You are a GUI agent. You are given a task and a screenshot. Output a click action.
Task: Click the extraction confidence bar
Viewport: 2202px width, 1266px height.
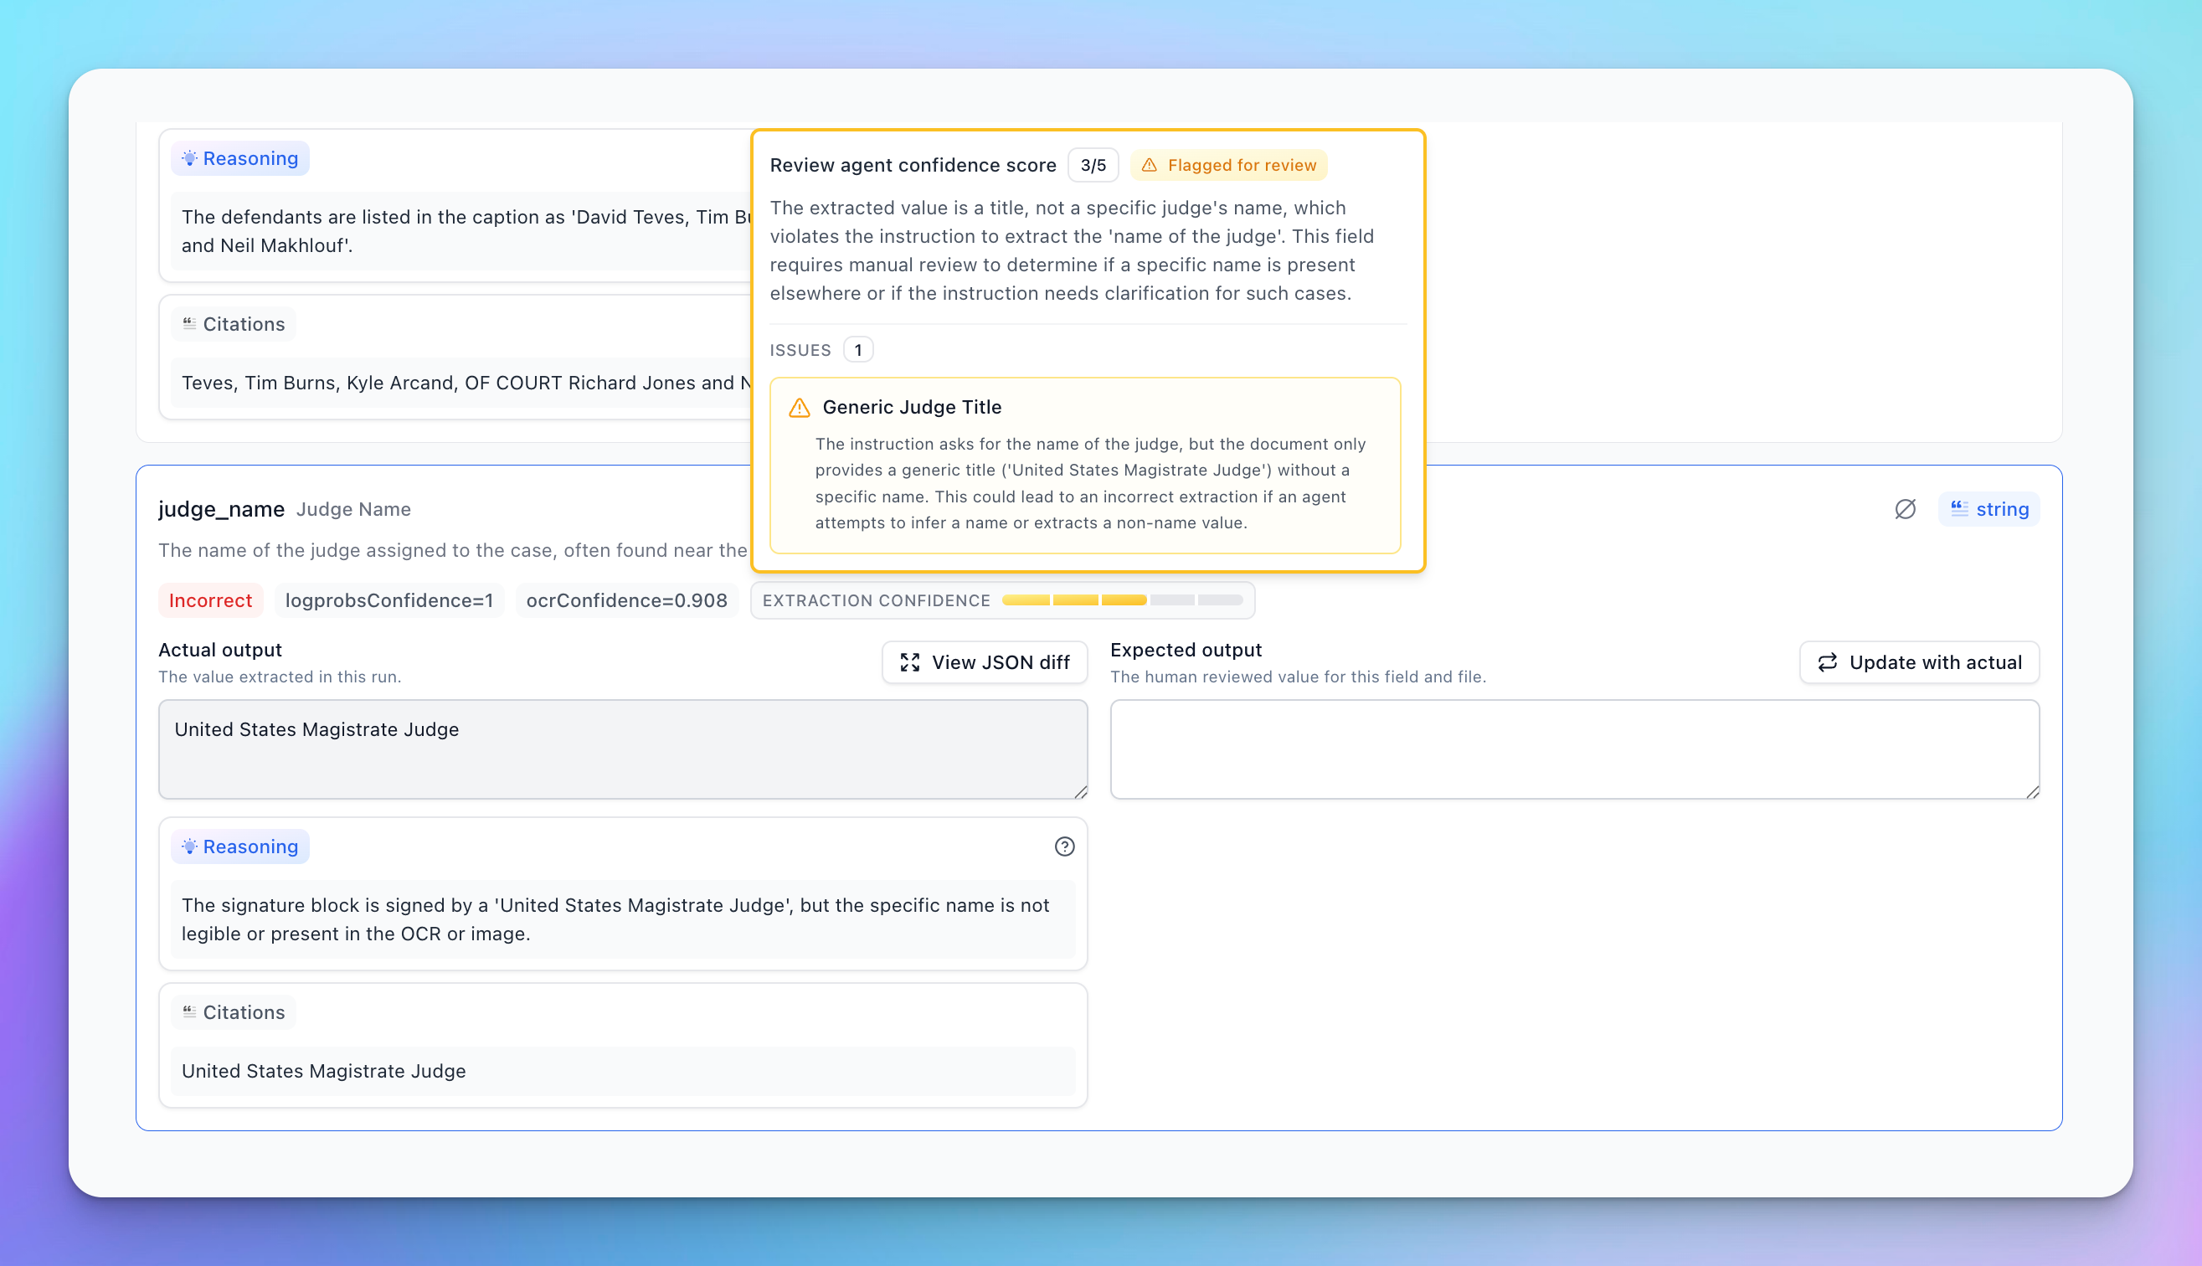click(1121, 600)
